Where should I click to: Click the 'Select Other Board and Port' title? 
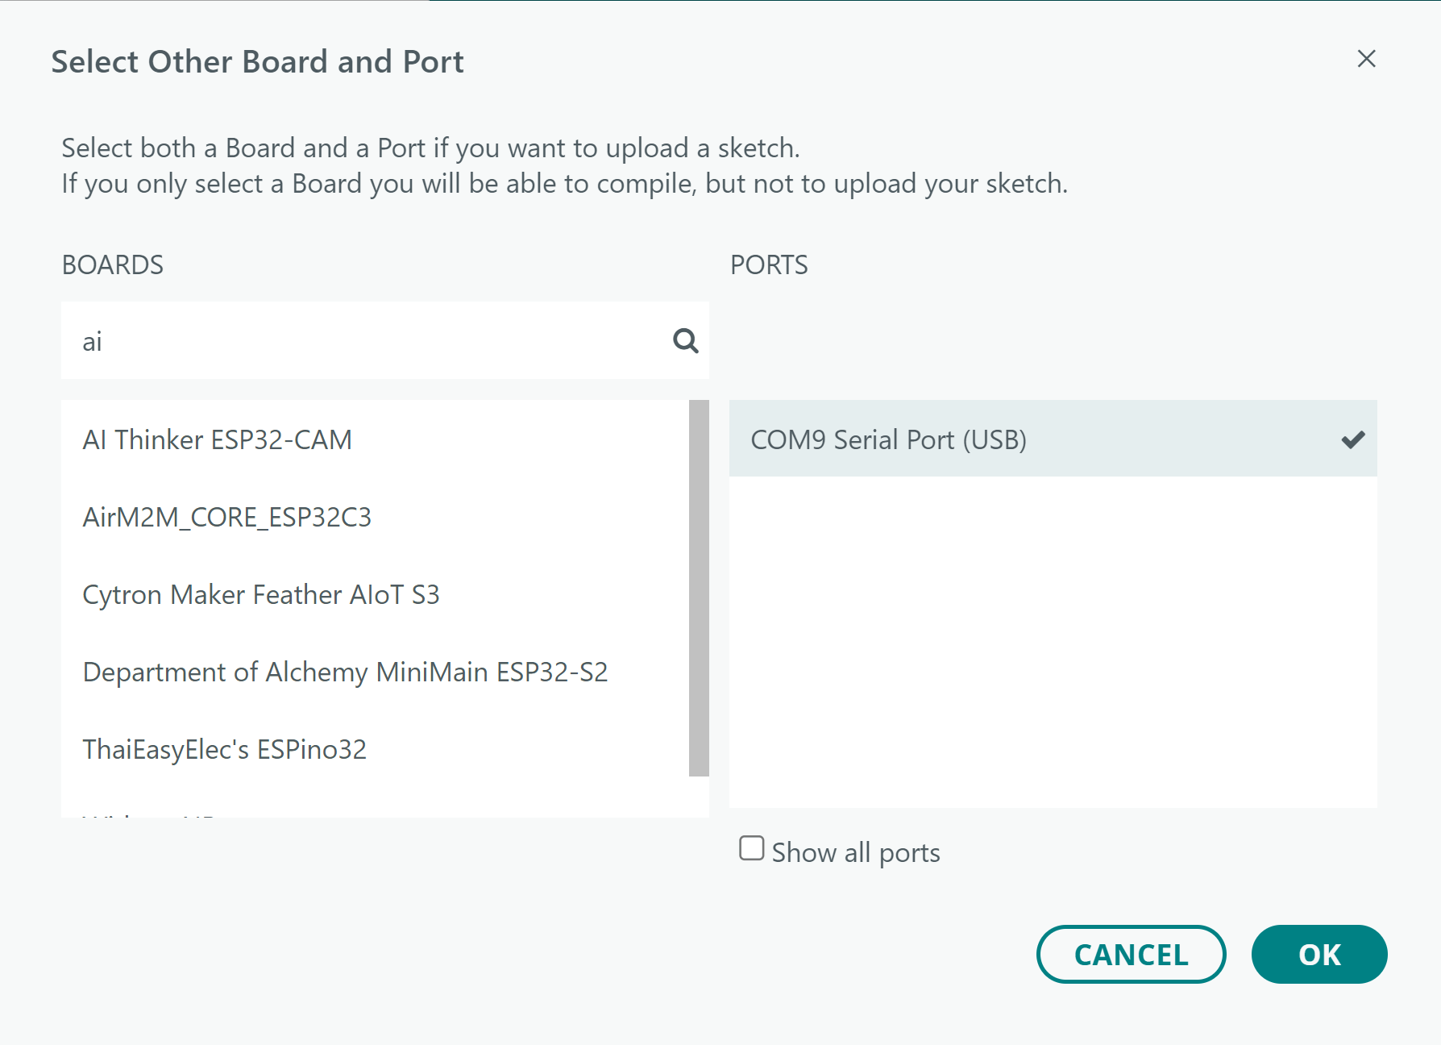(x=257, y=62)
